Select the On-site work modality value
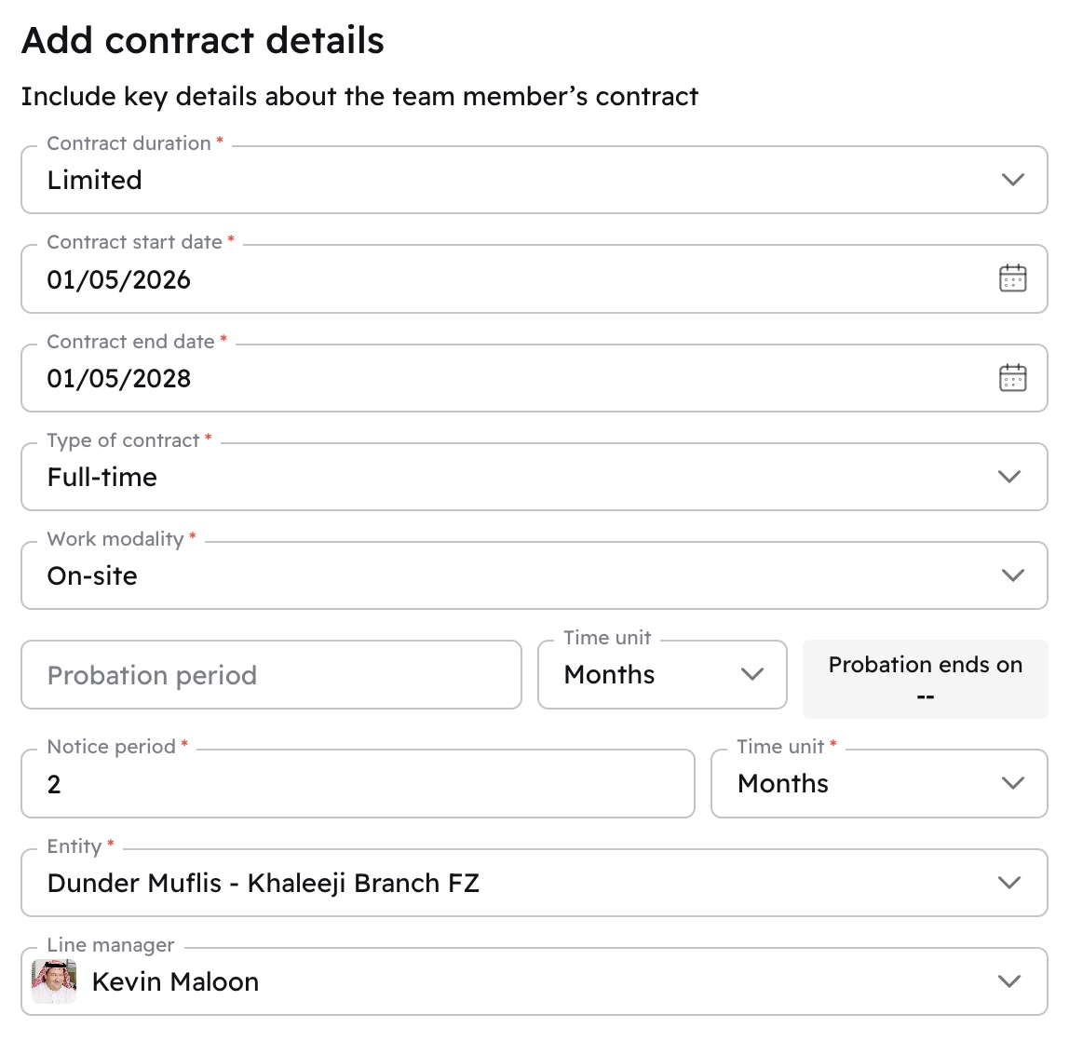The height and width of the screenshot is (1041, 1069). (x=92, y=576)
